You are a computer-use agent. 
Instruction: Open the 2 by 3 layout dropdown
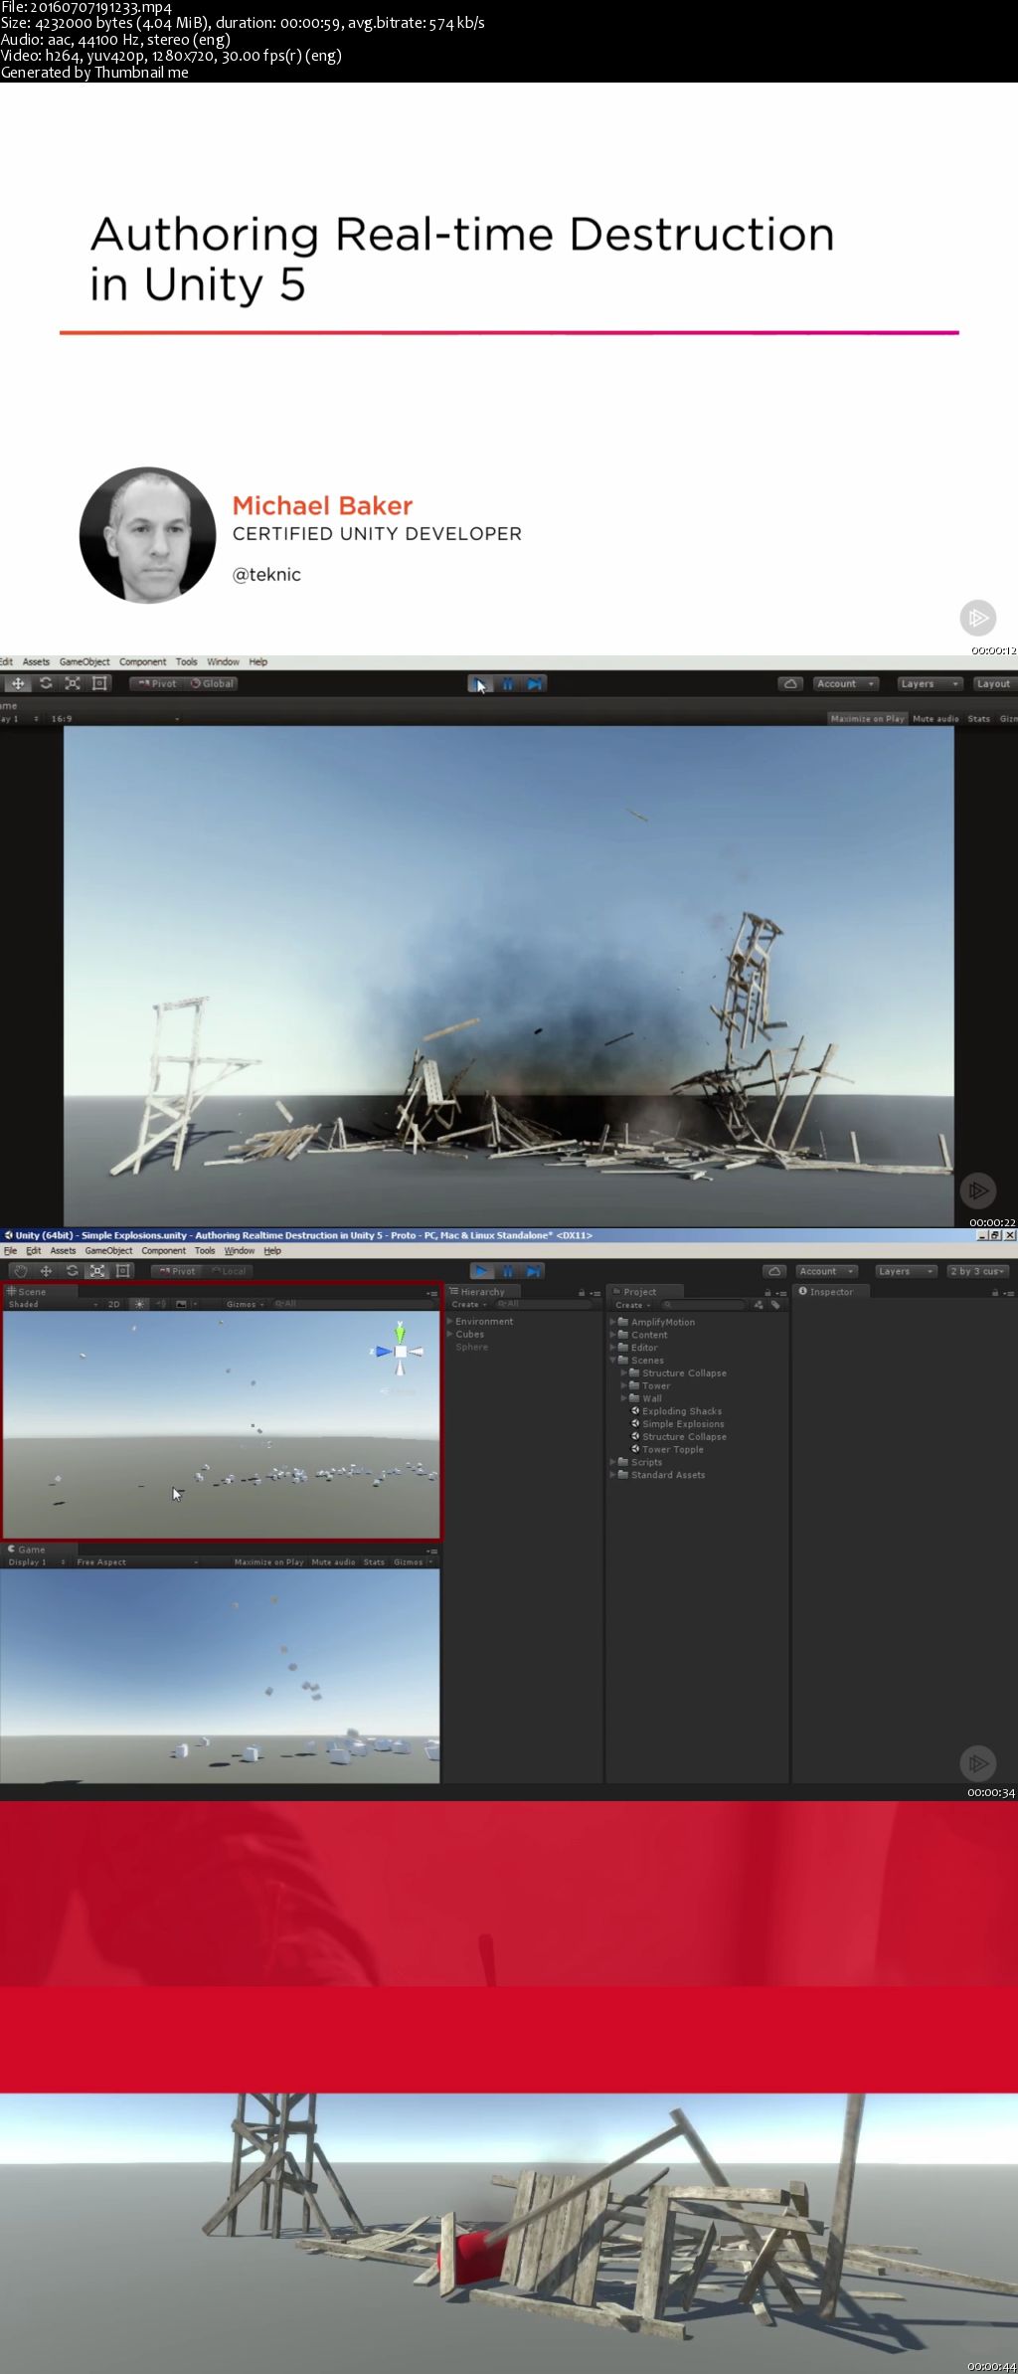pos(979,1271)
